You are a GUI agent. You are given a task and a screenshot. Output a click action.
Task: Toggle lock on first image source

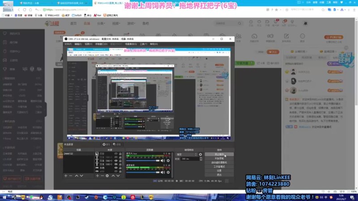(120, 154)
